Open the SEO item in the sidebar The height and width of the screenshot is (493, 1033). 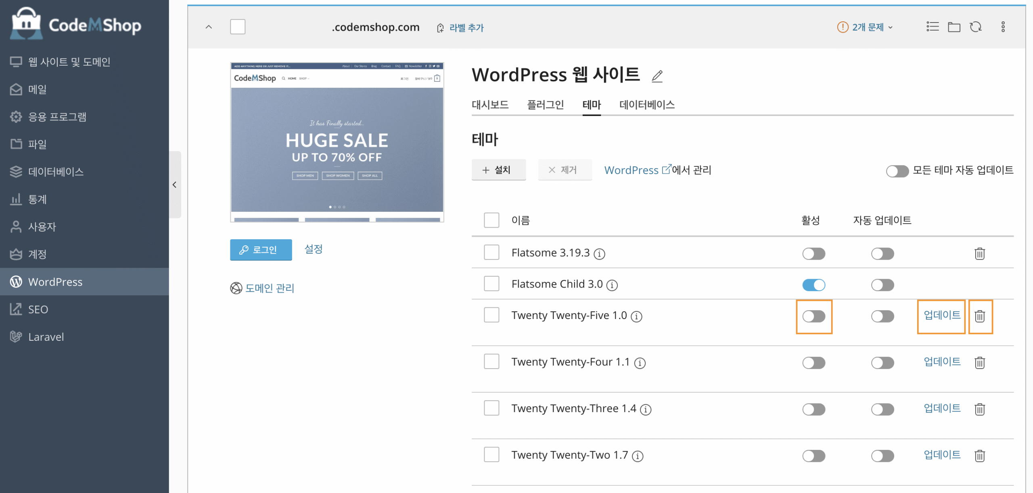pyautogui.click(x=38, y=309)
